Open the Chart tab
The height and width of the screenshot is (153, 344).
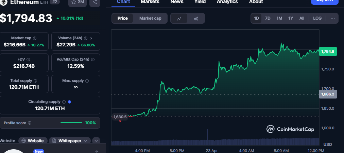coord(123,2)
